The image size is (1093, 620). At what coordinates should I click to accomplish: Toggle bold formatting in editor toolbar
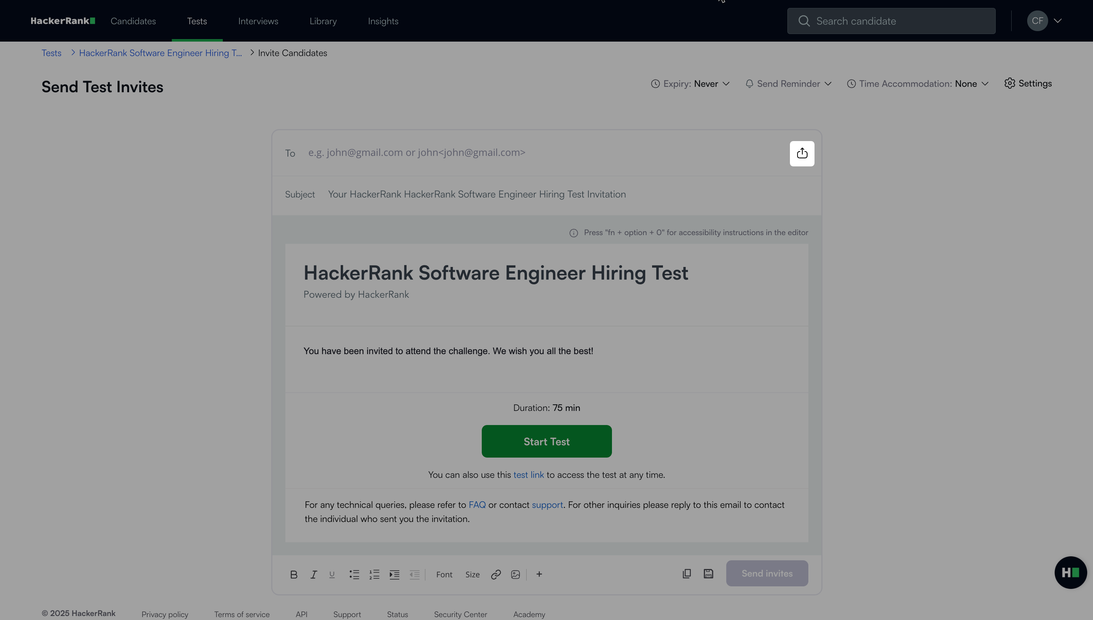click(293, 574)
